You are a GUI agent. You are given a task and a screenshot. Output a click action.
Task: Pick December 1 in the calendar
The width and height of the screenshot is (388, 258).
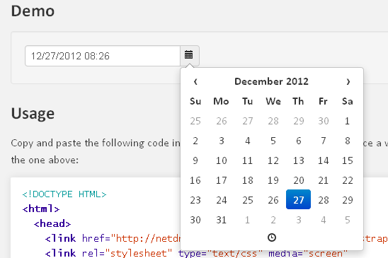coord(347,121)
